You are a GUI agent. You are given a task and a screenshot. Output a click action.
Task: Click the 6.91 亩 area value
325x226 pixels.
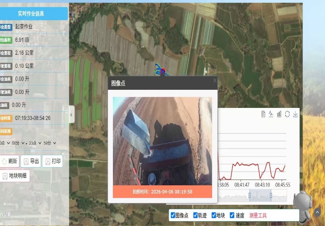pyautogui.click(x=22, y=40)
